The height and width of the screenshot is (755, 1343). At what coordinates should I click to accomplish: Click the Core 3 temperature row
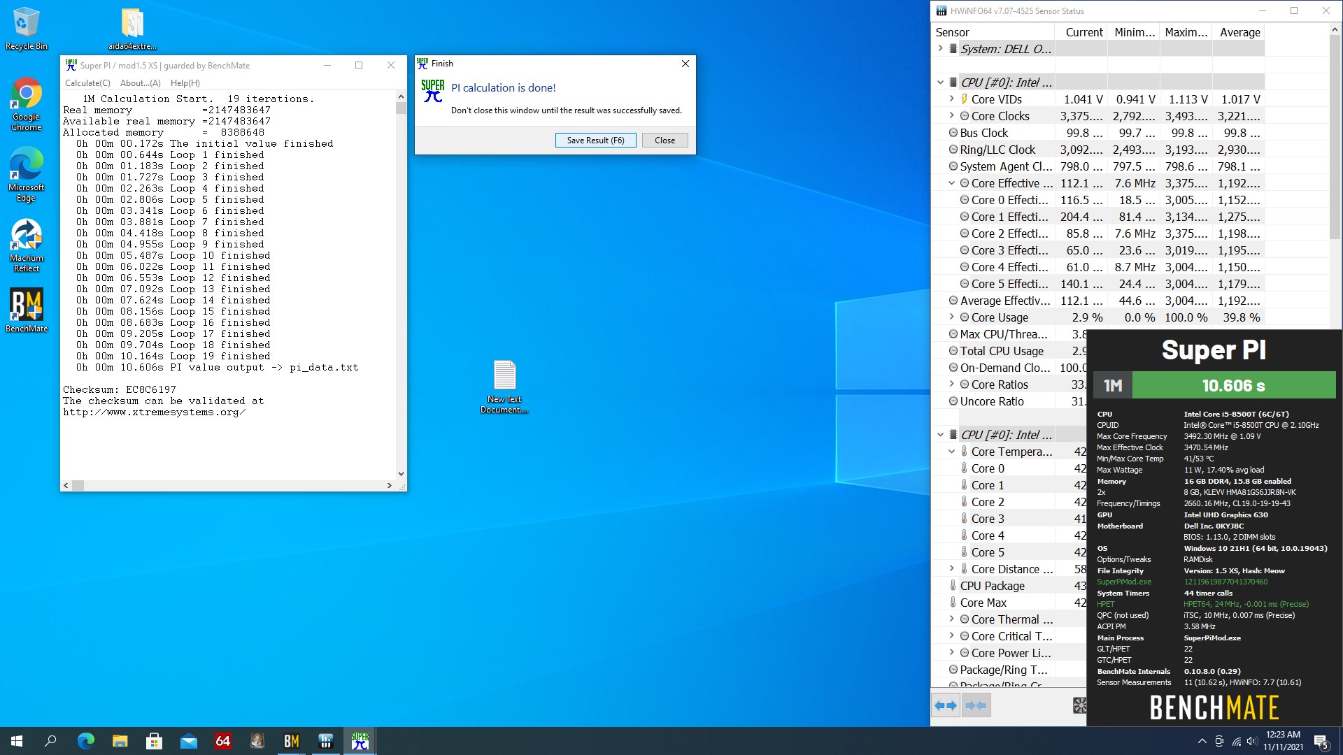coord(1009,519)
